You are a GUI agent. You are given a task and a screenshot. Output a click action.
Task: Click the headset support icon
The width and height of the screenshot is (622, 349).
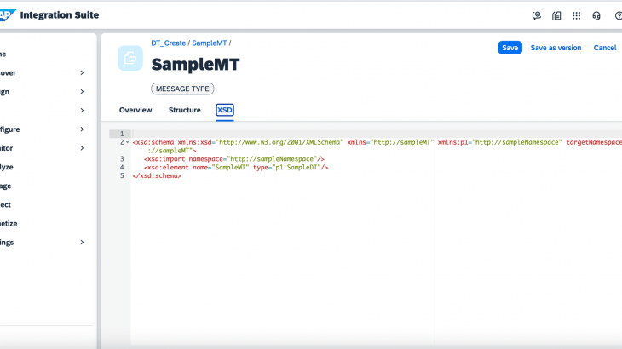[x=596, y=15]
